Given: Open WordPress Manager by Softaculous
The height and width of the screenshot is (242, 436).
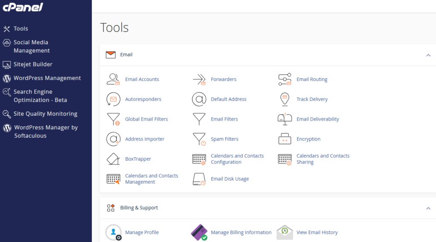Looking at the screenshot, I should click(x=46, y=132).
